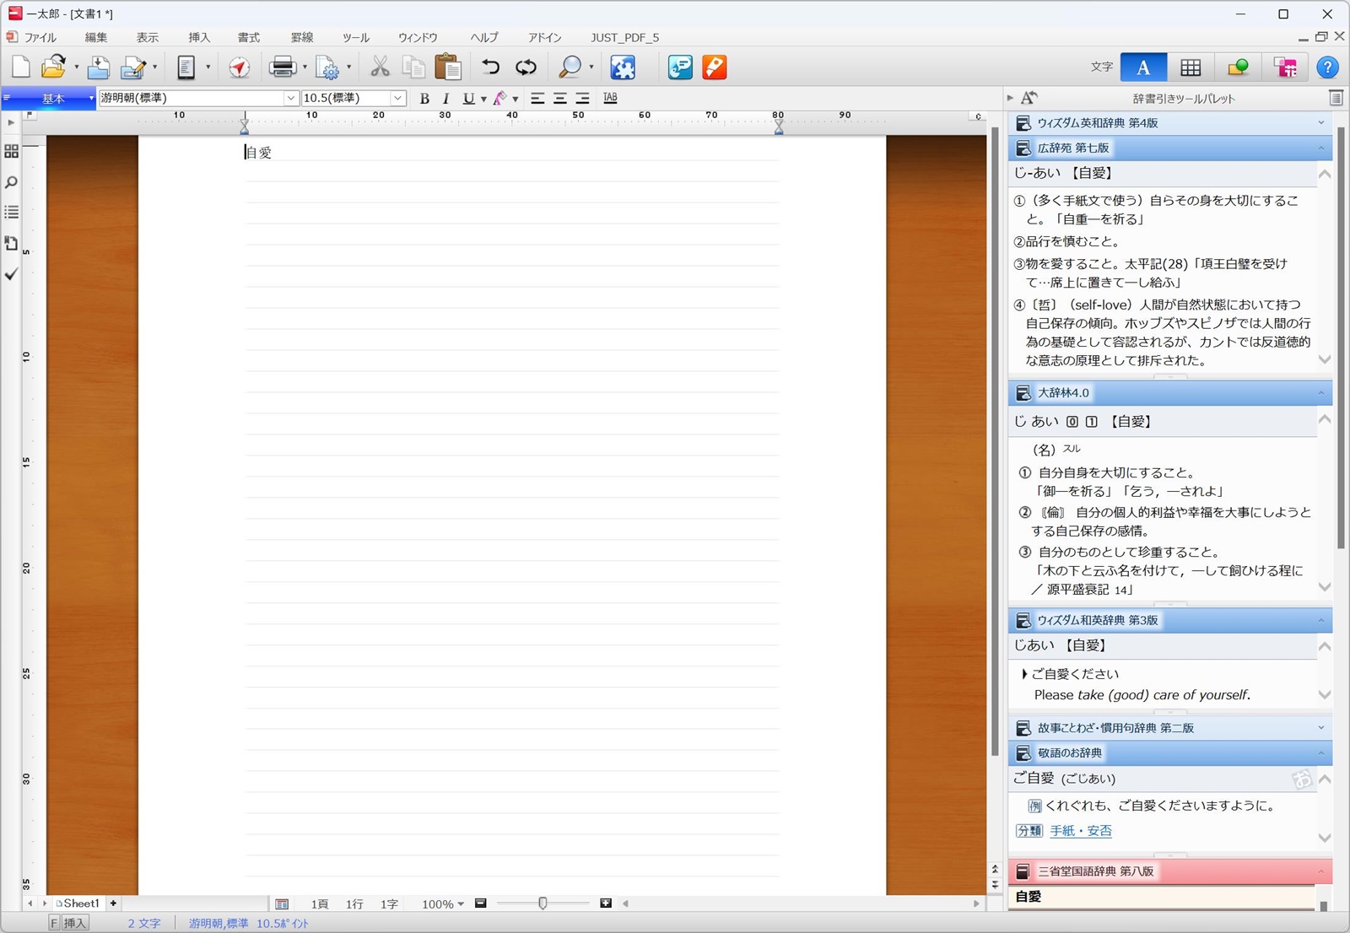Switch to the shapes drawing mode

pos(1238,67)
